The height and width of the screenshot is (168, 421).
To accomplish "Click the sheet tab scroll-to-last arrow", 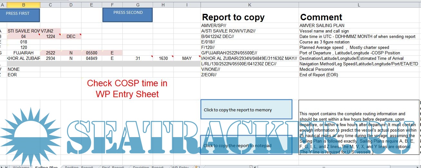I will tap(7, 167).
